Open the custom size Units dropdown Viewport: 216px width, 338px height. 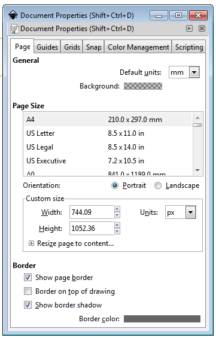coord(181,212)
